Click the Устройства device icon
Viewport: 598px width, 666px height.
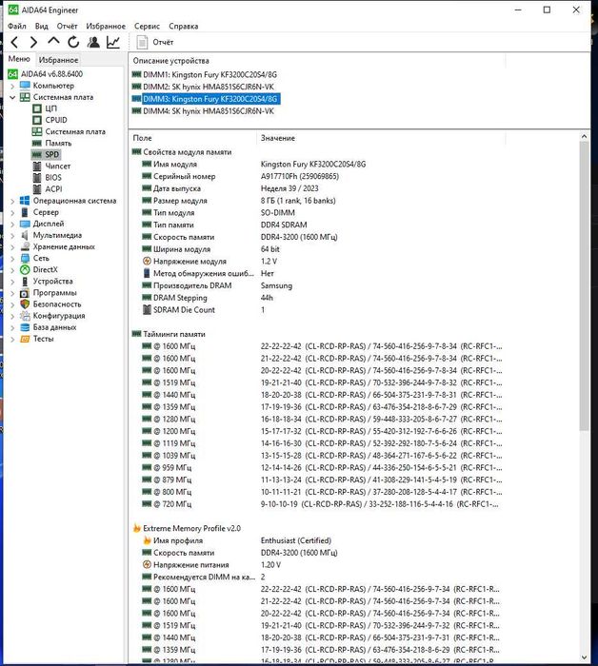pyautogui.click(x=25, y=281)
